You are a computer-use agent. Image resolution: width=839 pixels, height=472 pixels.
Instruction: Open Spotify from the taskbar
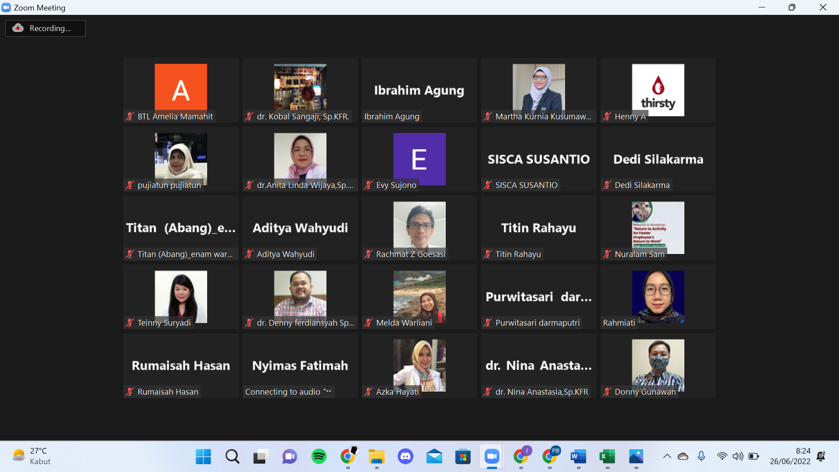click(319, 457)
